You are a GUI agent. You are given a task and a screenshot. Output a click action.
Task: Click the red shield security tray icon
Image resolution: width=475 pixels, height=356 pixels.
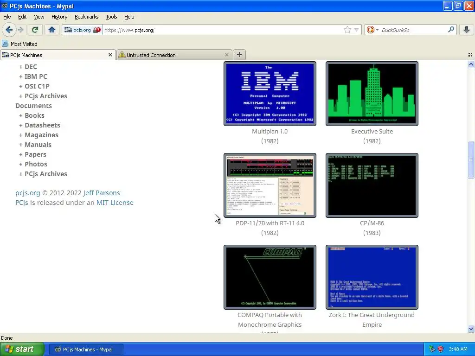(441, 349)
